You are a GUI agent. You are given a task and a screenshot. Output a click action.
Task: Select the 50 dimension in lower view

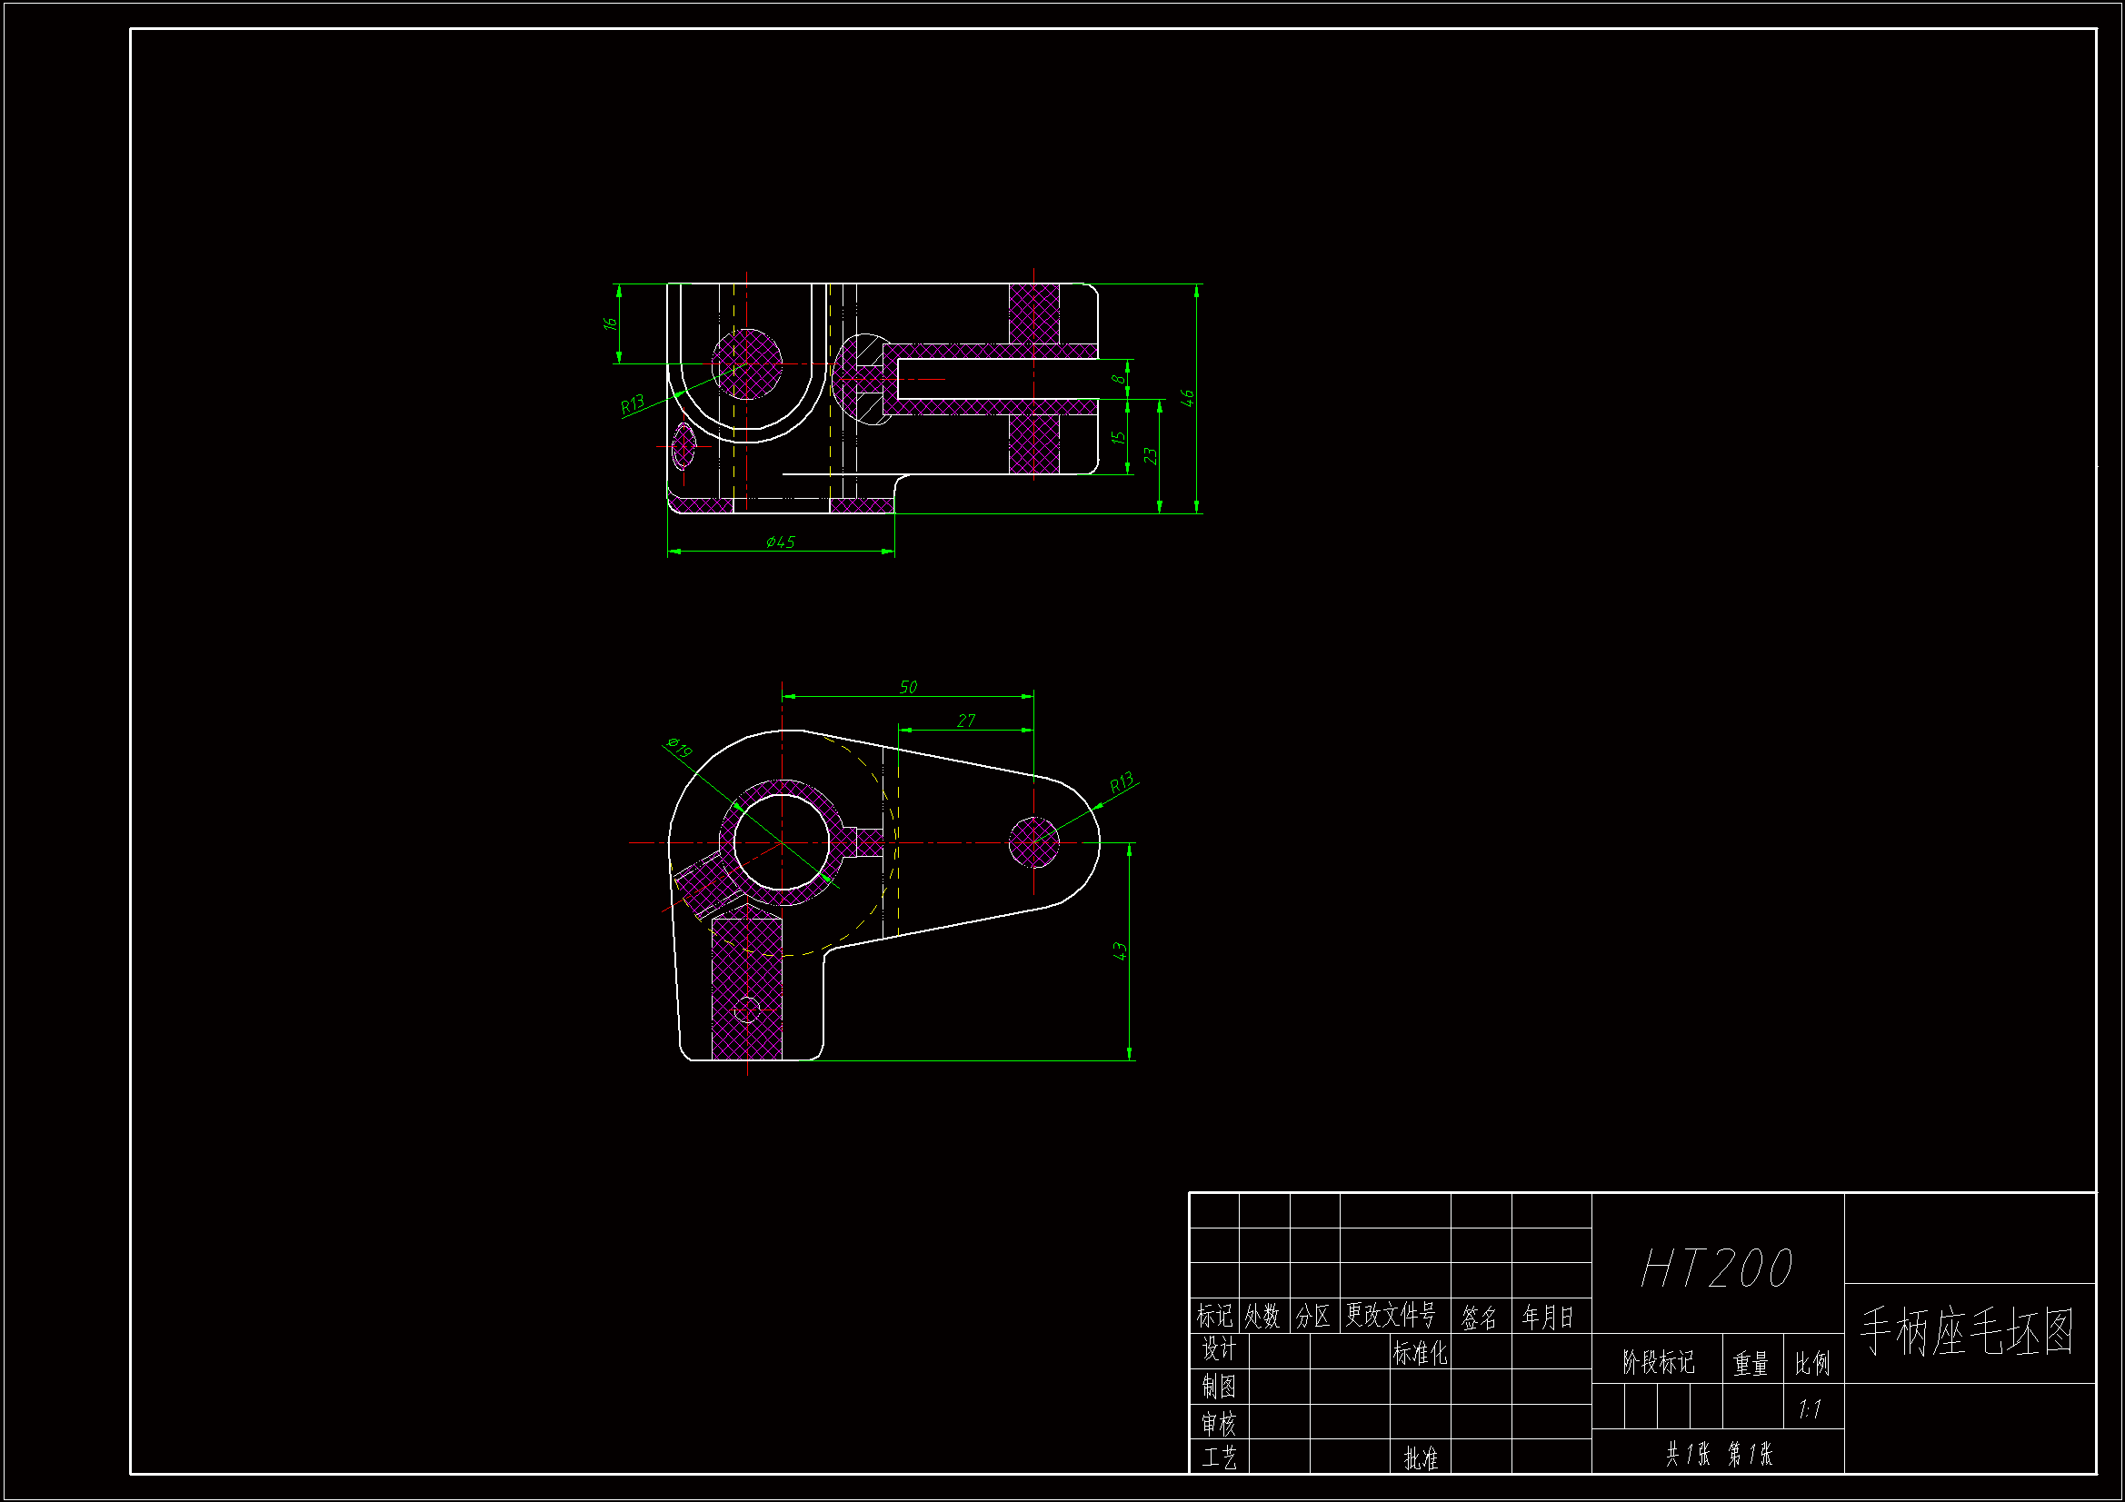pos(908,687)
